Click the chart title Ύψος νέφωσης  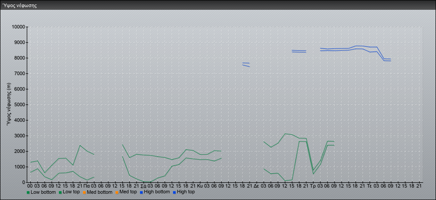pyautogui.click(x=20, y=5)
